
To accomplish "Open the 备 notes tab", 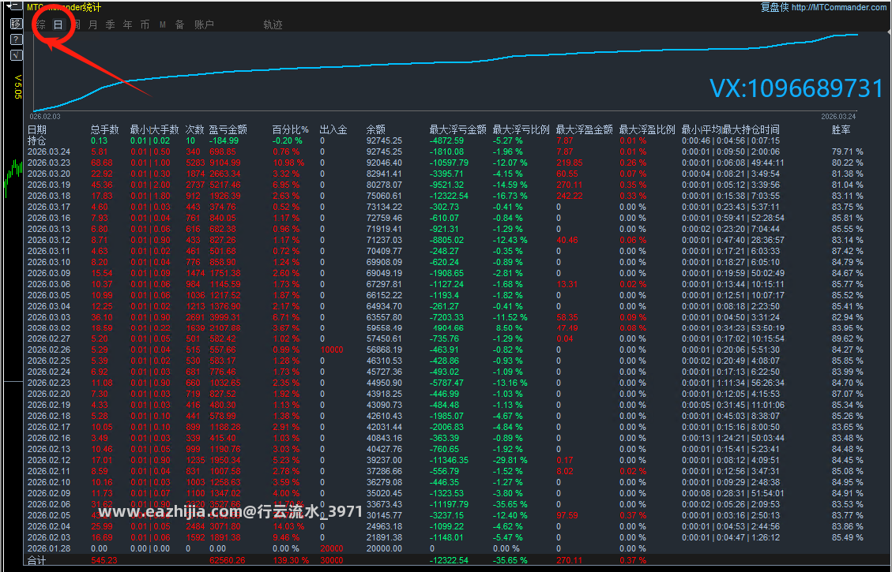I will click(180, 24).
